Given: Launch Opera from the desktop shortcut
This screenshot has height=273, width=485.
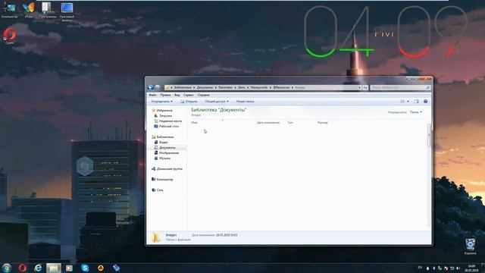Looking at the screenshot, I should 9,36.
